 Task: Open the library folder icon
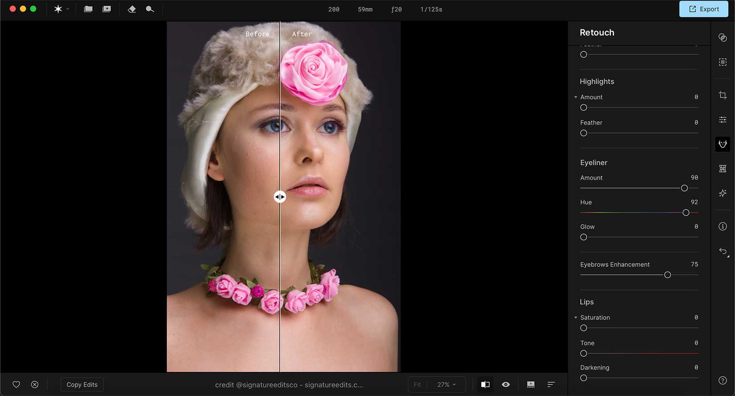click(x=88, y=9)
